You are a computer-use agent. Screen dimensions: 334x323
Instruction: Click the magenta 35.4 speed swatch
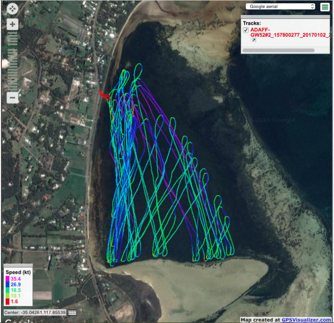point(8,278)
